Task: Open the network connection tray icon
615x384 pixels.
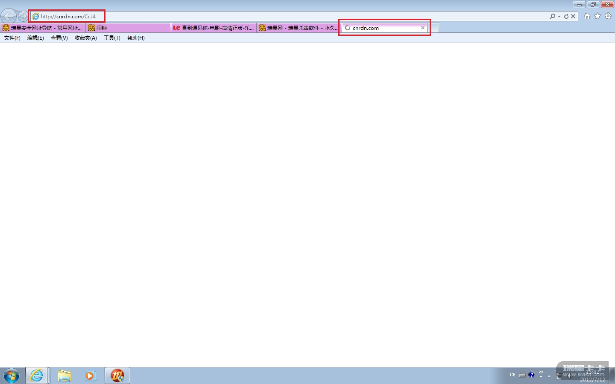Action: pos(559,375)
